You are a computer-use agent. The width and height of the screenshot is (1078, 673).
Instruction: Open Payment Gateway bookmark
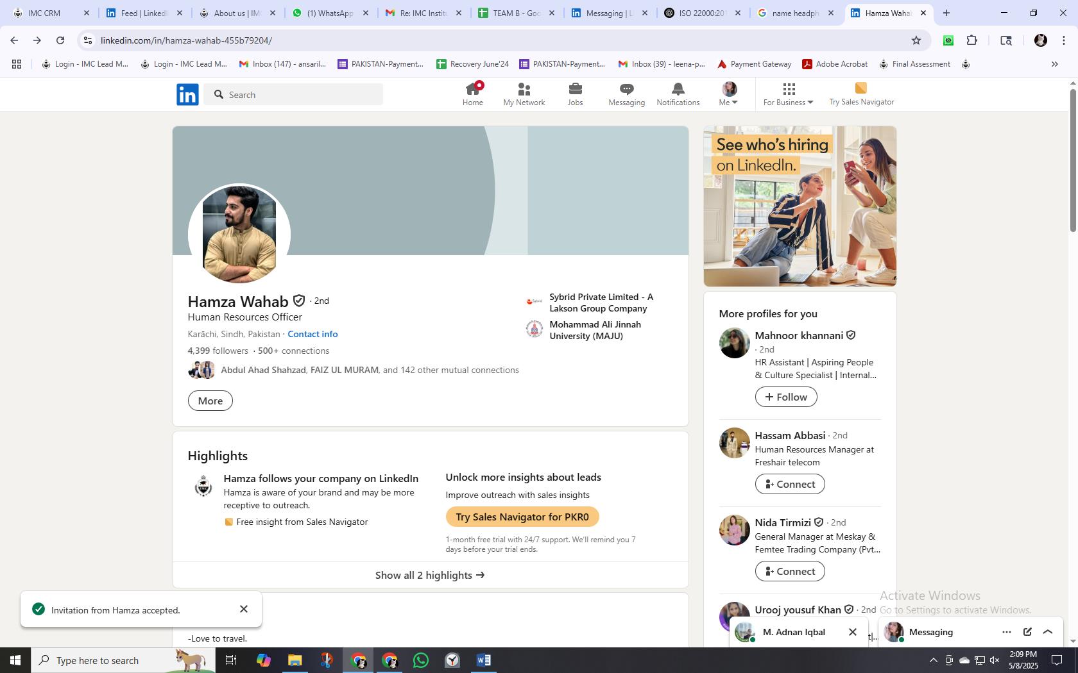click(x=754, y=64)
